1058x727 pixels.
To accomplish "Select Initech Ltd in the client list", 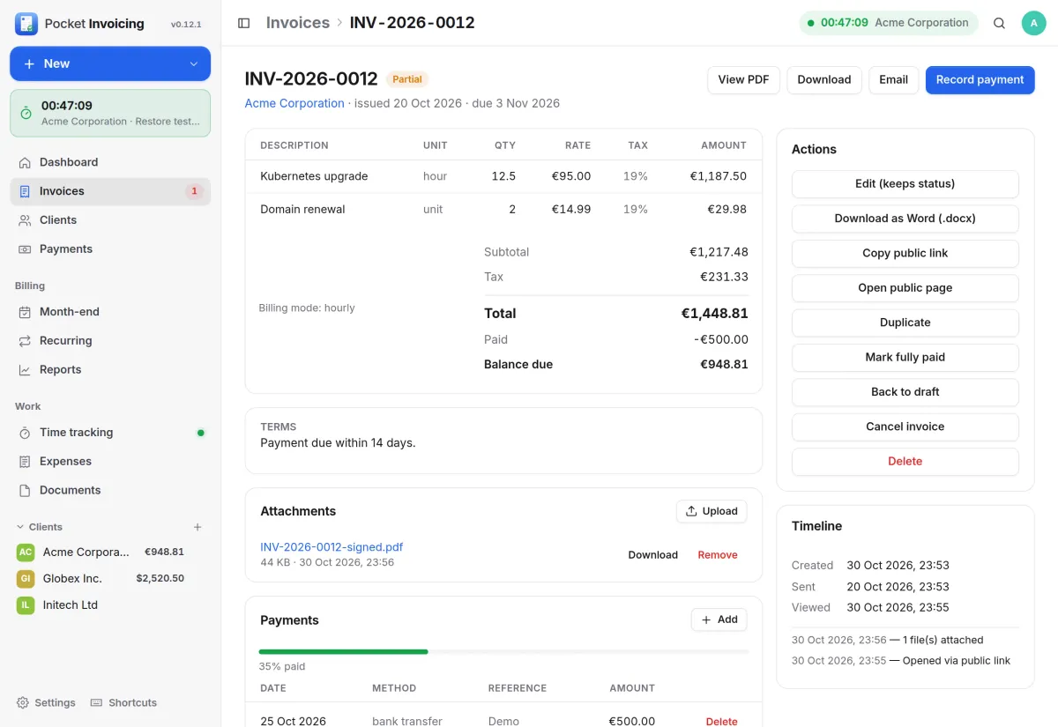I will click(x=110, y=605).
